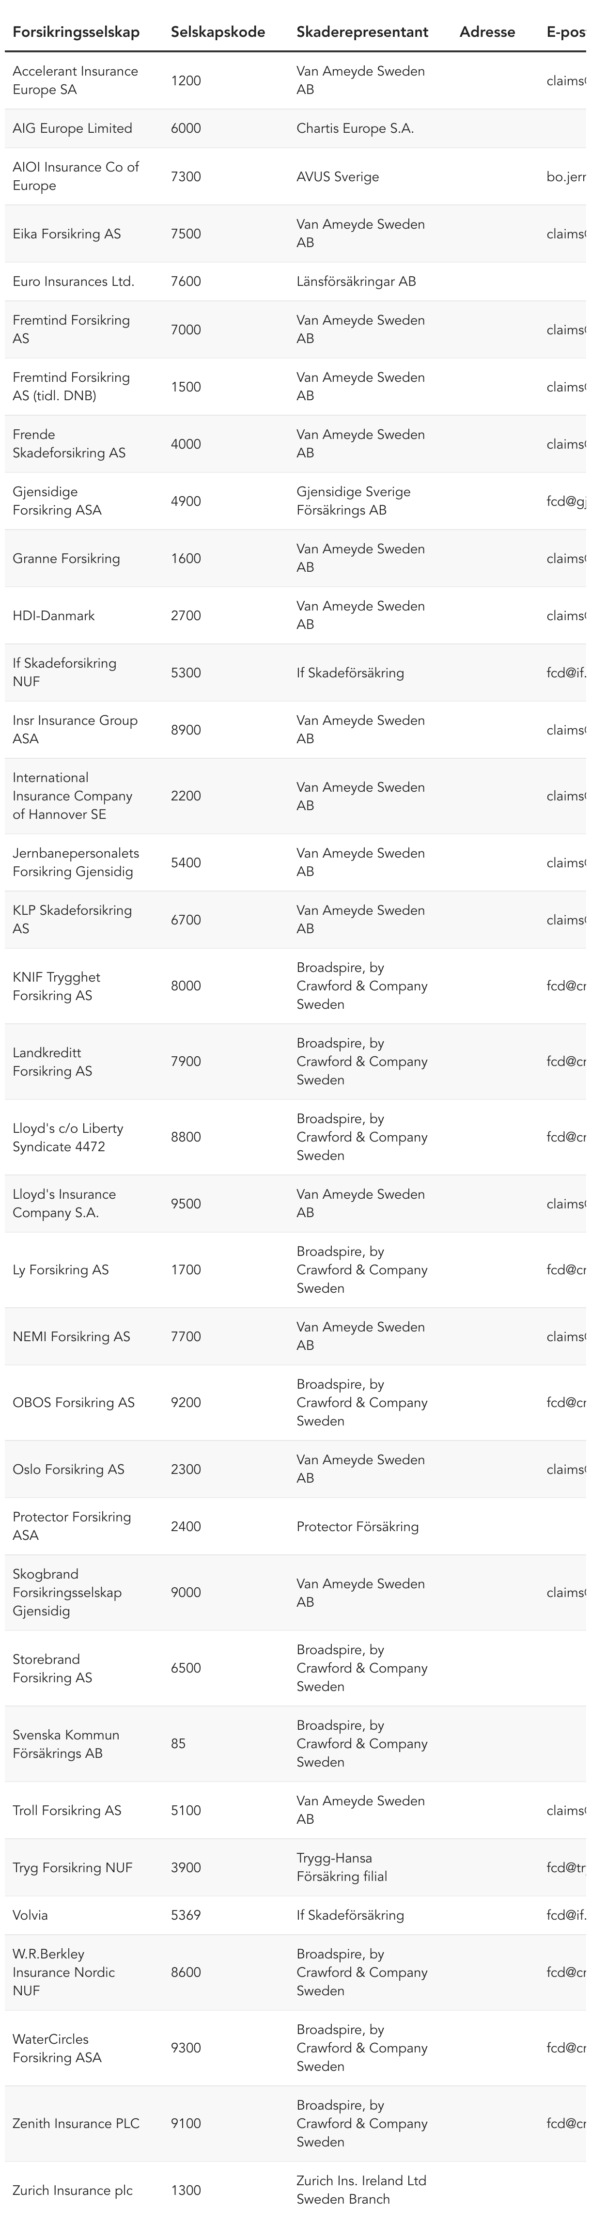Open the email link in the Gjensidige Forsikring ASA row
The height and width of the screenshot is (2223, 591).
[566, 501]
